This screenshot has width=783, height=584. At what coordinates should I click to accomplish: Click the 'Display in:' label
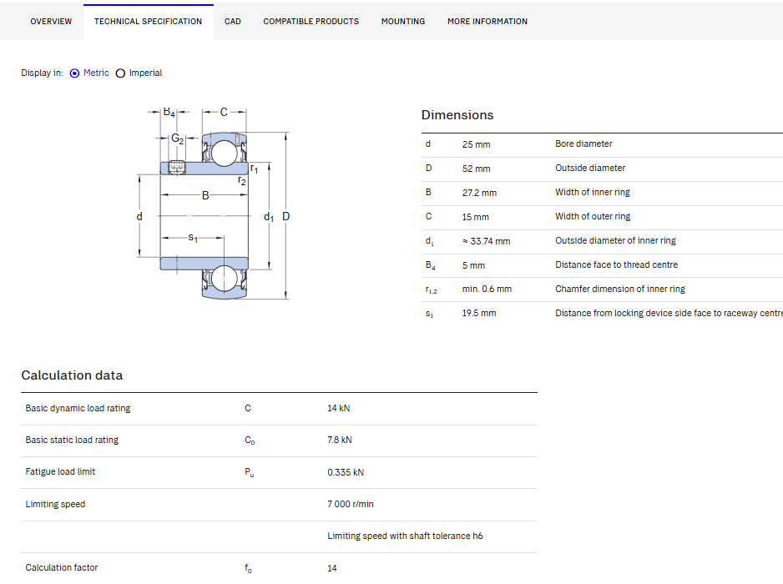(x=42, y=73)
